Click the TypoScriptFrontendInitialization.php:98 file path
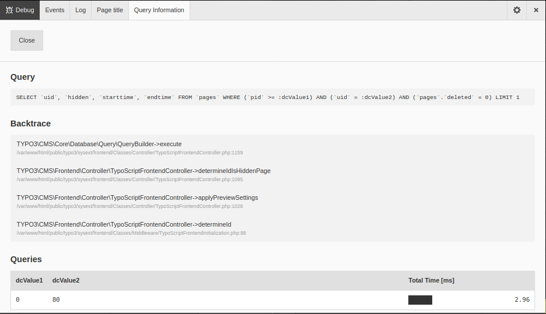 point(131,233)
